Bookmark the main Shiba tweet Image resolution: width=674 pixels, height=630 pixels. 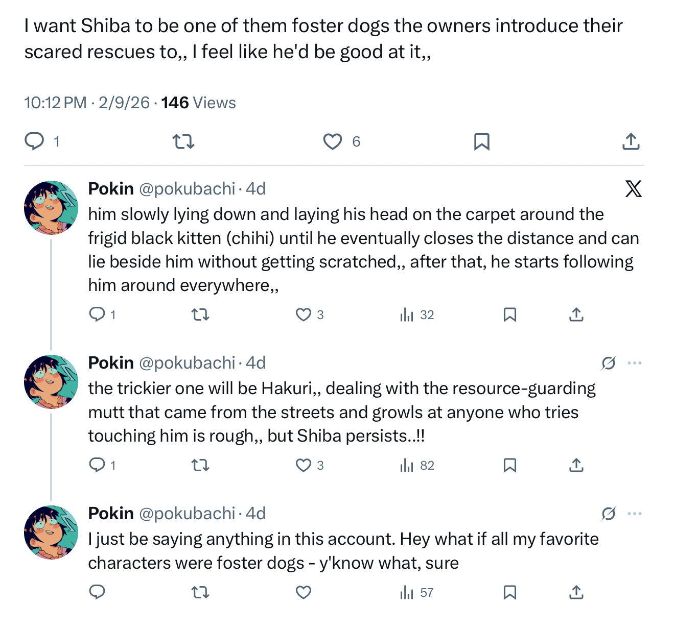[x=481, y=141]
